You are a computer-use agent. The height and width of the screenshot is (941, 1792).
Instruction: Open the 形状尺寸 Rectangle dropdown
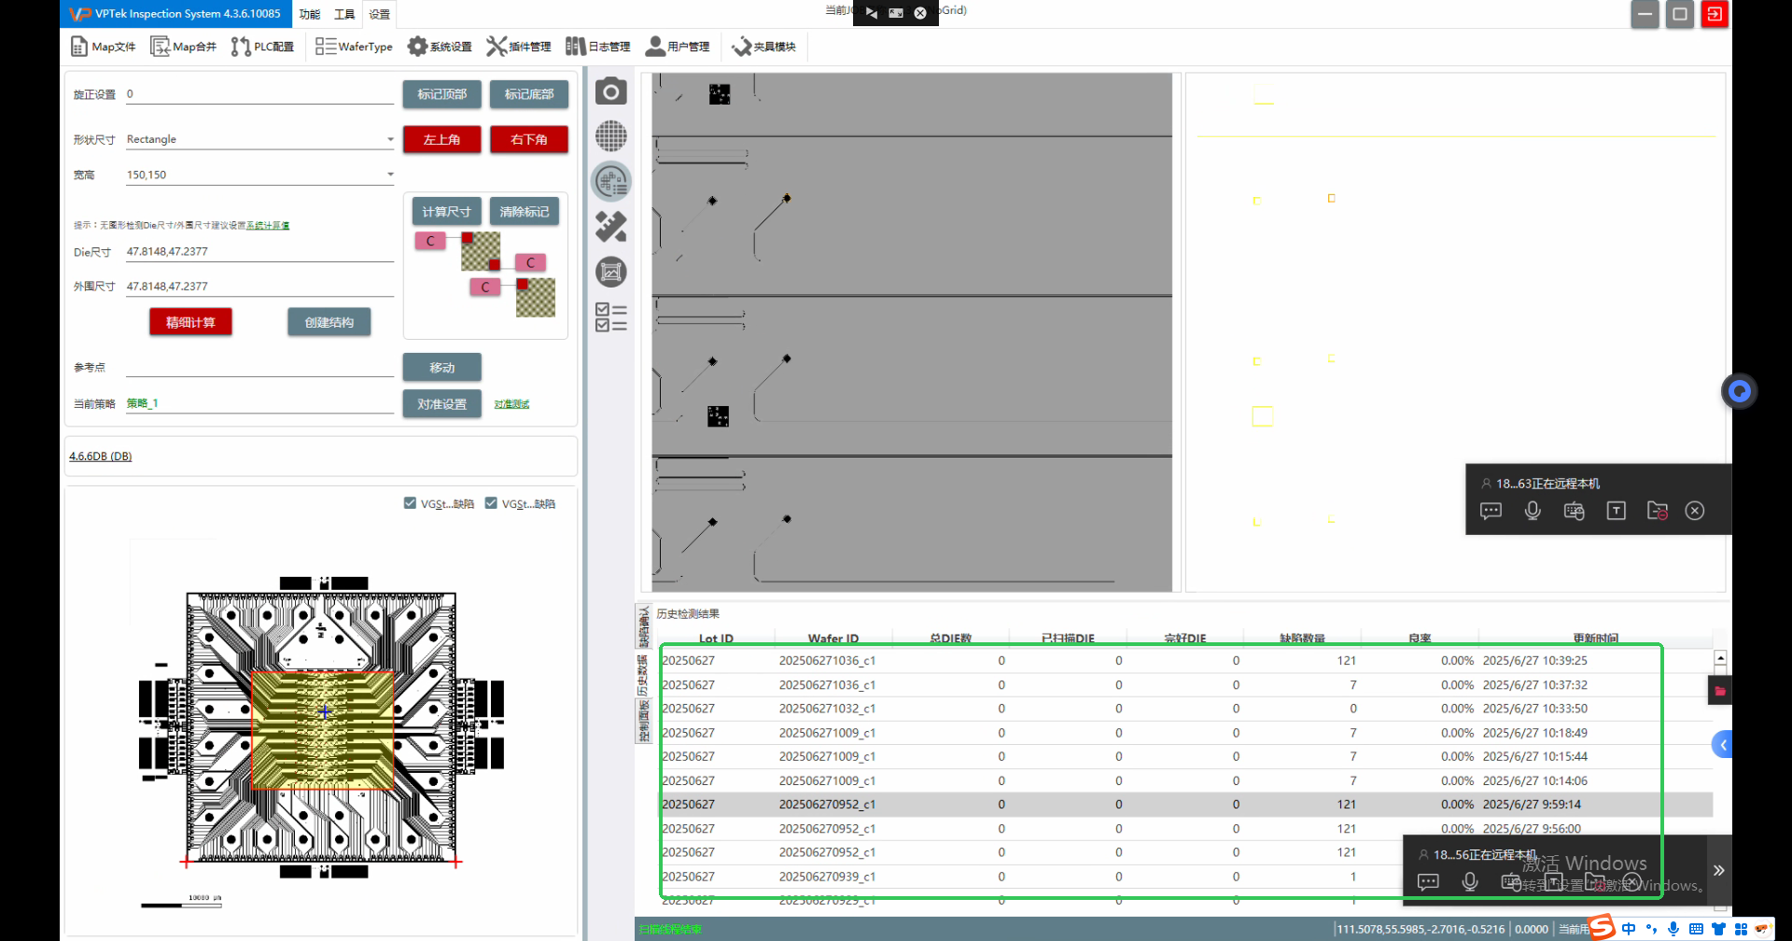click(260, 139)
